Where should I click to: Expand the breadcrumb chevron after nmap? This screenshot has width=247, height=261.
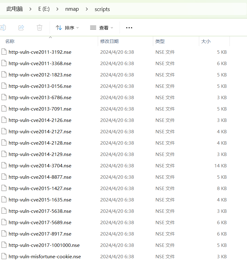pyautogui.click(x=87, y=9)
